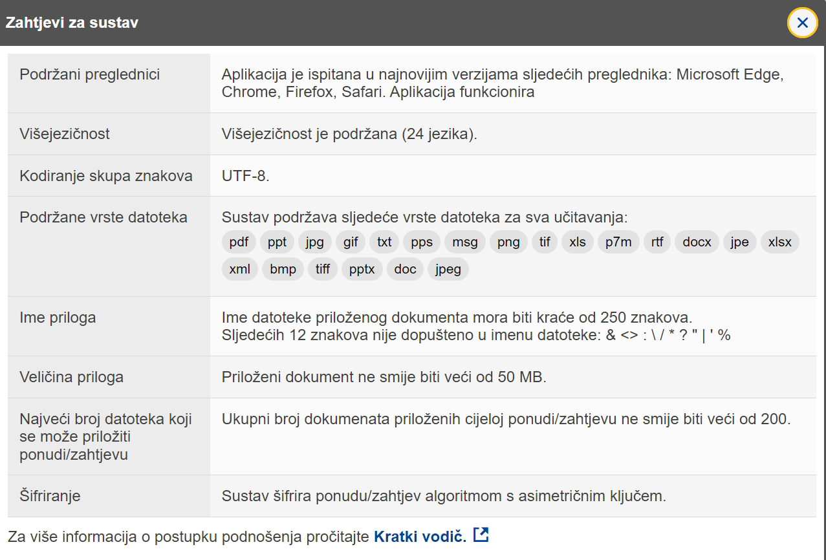The height and width of the screenshot is (560, 826).
Task: Click the Podržani preglednici row label
Action: click(x=89, y=74)
